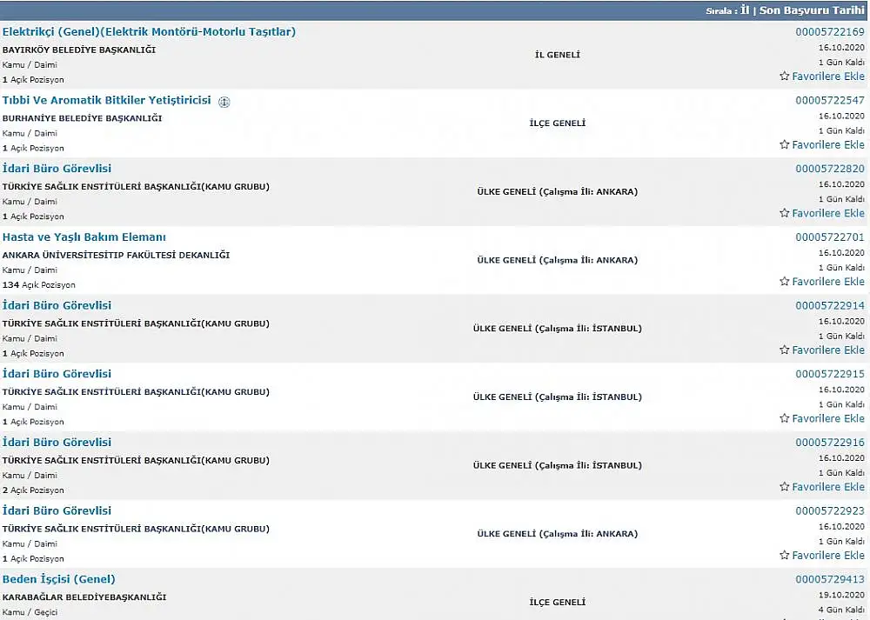Open İdari Büro Görevlisi listing 00005722820 title
870x620 pixels.
[57, 169]
